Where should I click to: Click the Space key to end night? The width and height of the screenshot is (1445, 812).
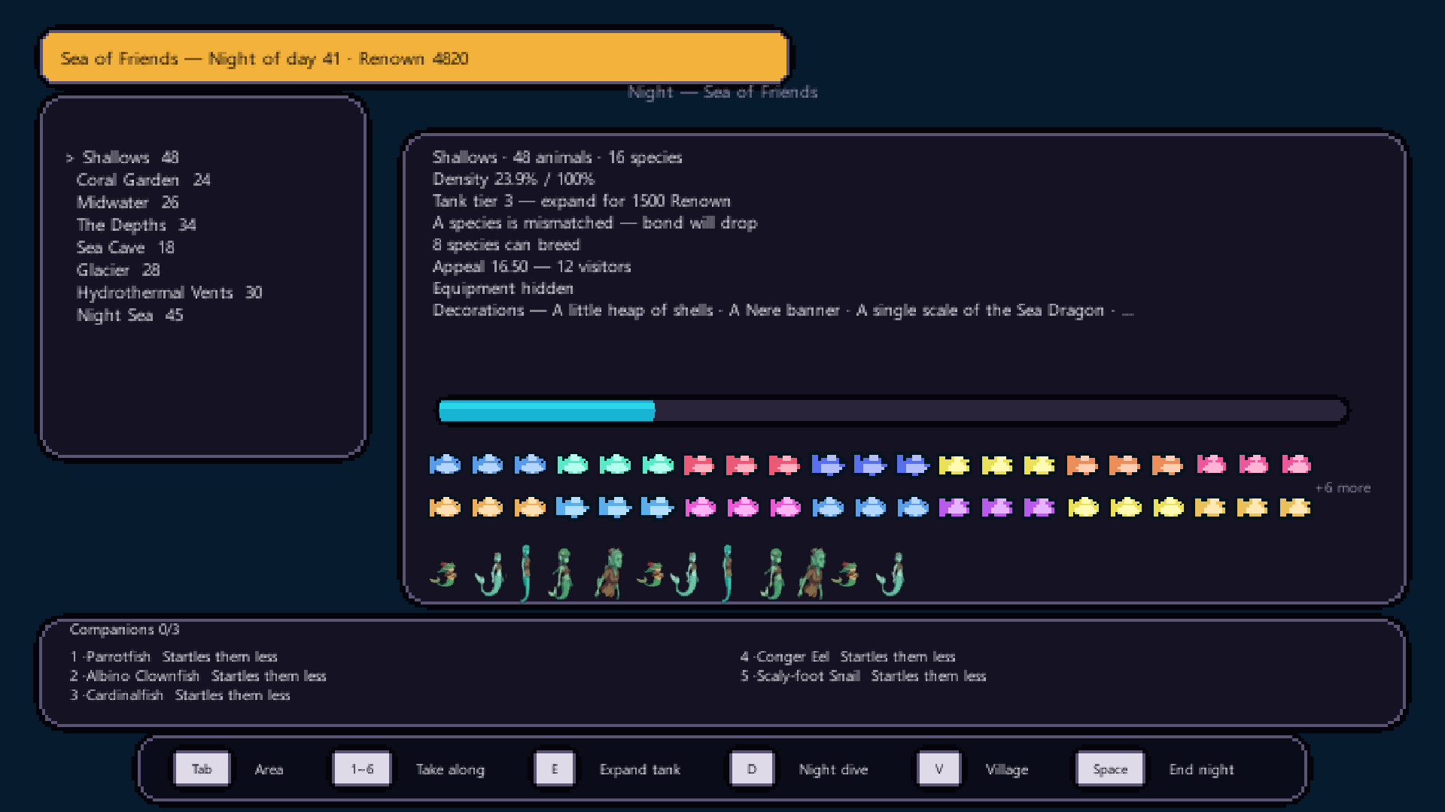pos(1110,769)
